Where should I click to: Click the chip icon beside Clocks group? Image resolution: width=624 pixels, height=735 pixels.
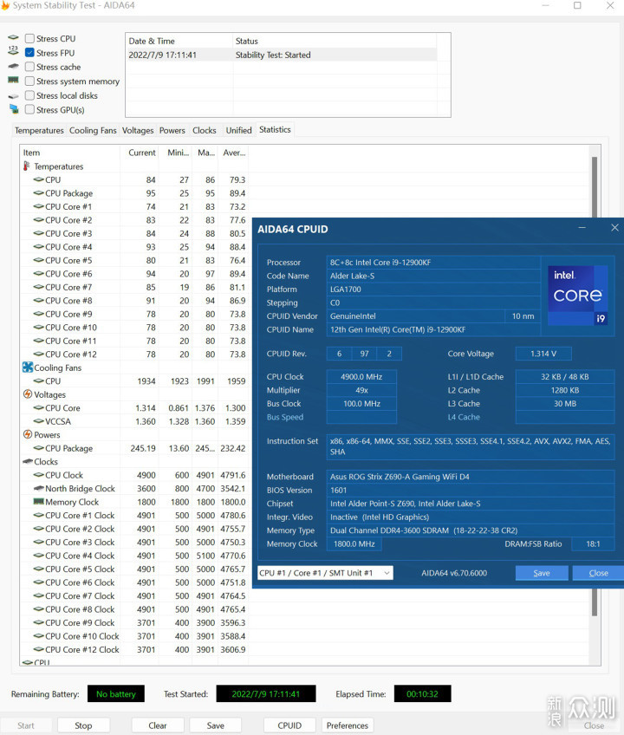(x=28, y=462)
